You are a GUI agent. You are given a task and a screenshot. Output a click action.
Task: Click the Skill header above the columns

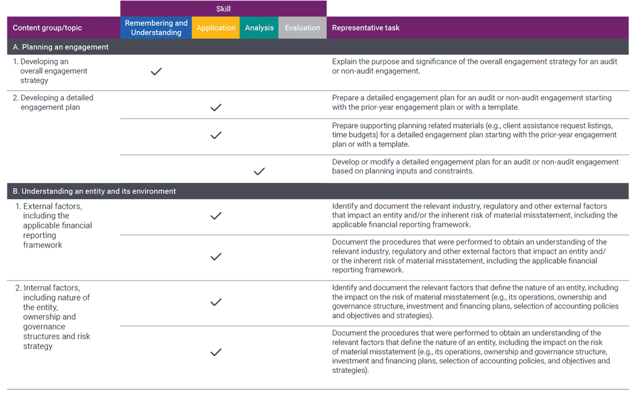pos(223,9)
